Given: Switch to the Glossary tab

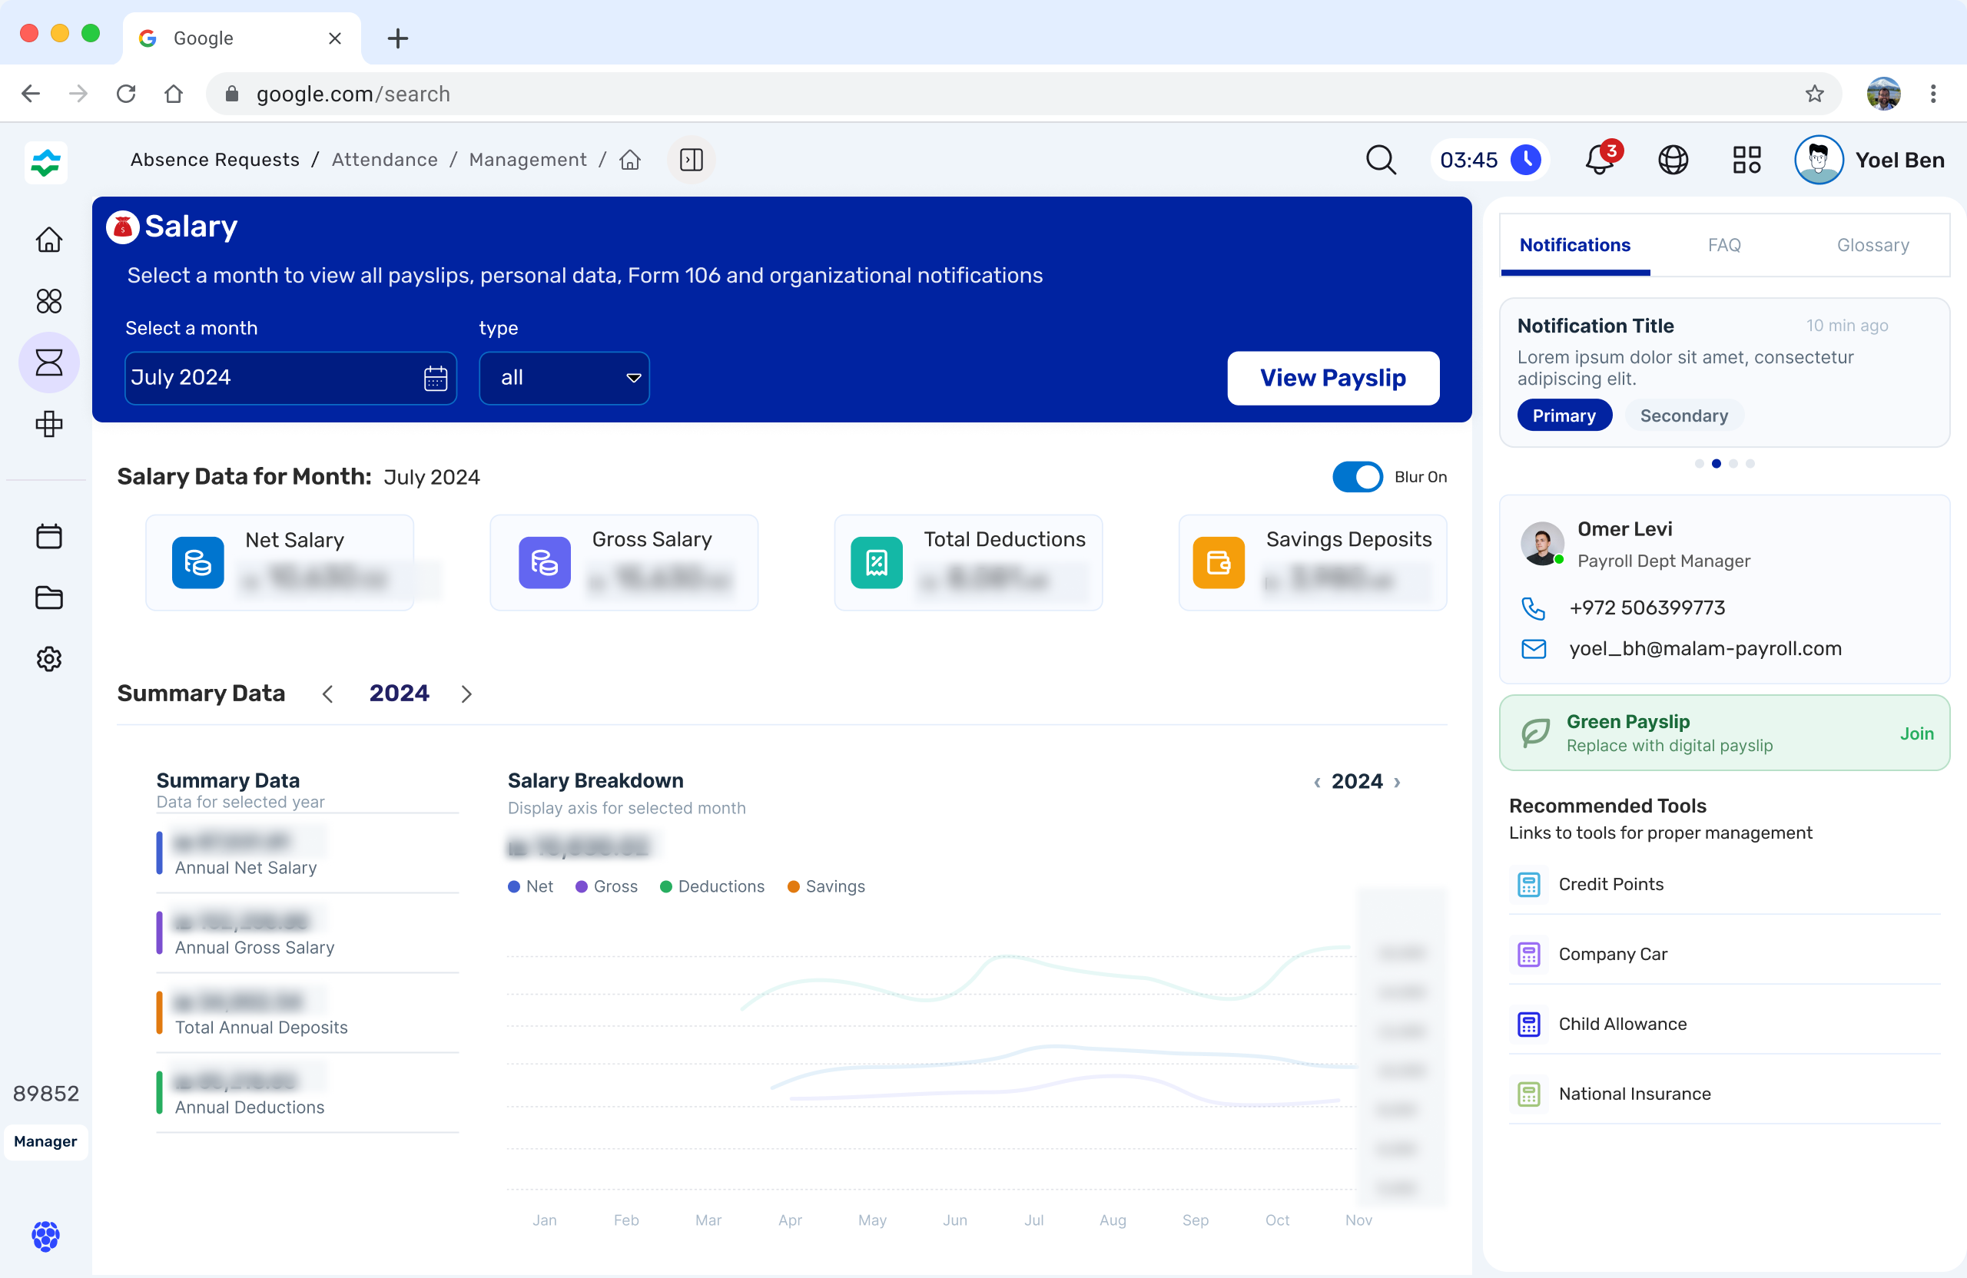Looking at the screenshot, I should coord(1872,245).
